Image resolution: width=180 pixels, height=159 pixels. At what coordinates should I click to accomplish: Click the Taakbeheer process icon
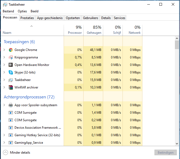coord(11,80)
